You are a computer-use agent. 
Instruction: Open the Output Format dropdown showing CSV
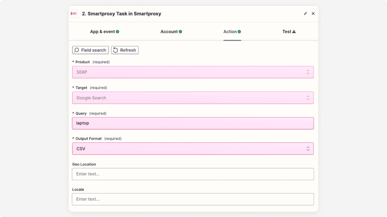(193, 149)
